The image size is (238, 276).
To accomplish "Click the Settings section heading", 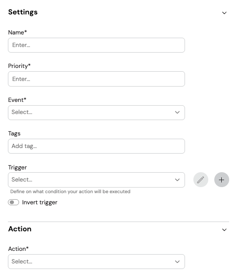I will click(x=23, y=12).
